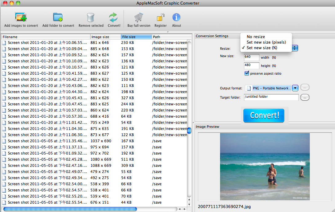Click the Register lock icon
The height and width of the screenshot is (212, 335).
coord(160,18)
